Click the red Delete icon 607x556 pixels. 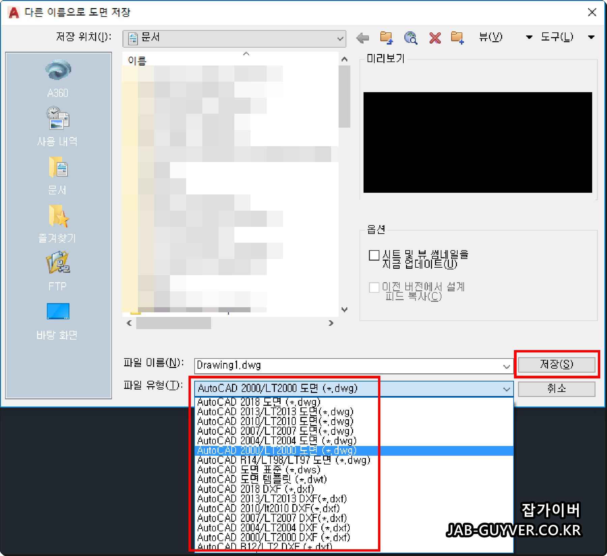tap(435, 38)
